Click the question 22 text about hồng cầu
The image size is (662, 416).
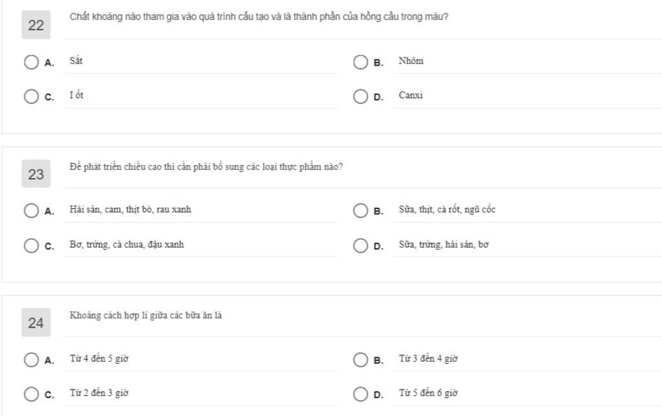click(259, 17)
